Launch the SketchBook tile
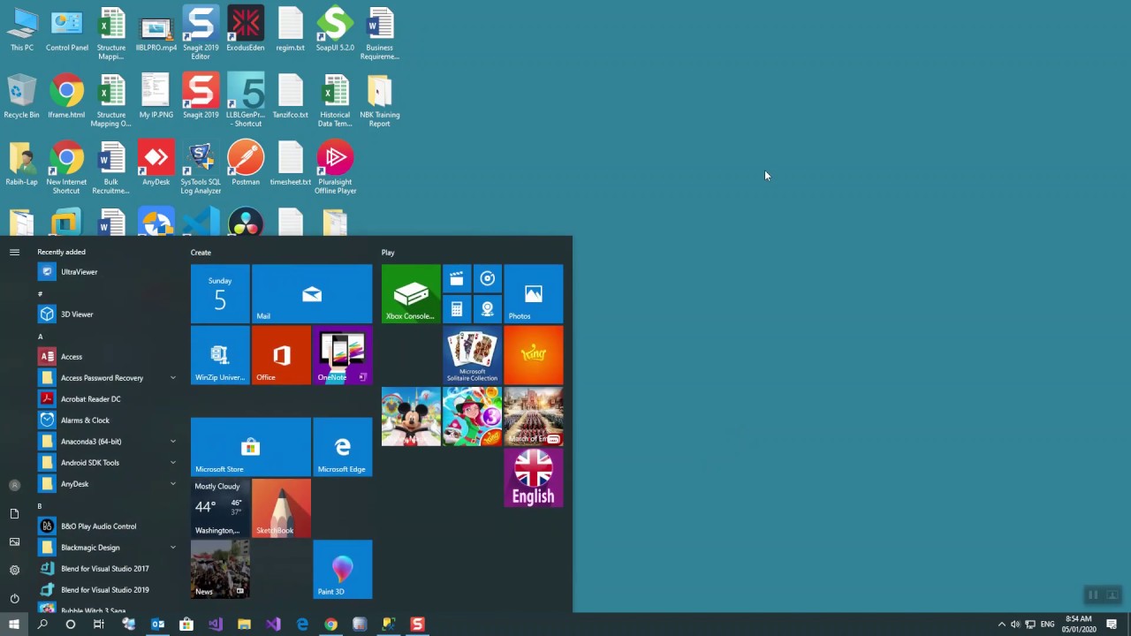The image size is (1131, 636). tap(281, 508)
